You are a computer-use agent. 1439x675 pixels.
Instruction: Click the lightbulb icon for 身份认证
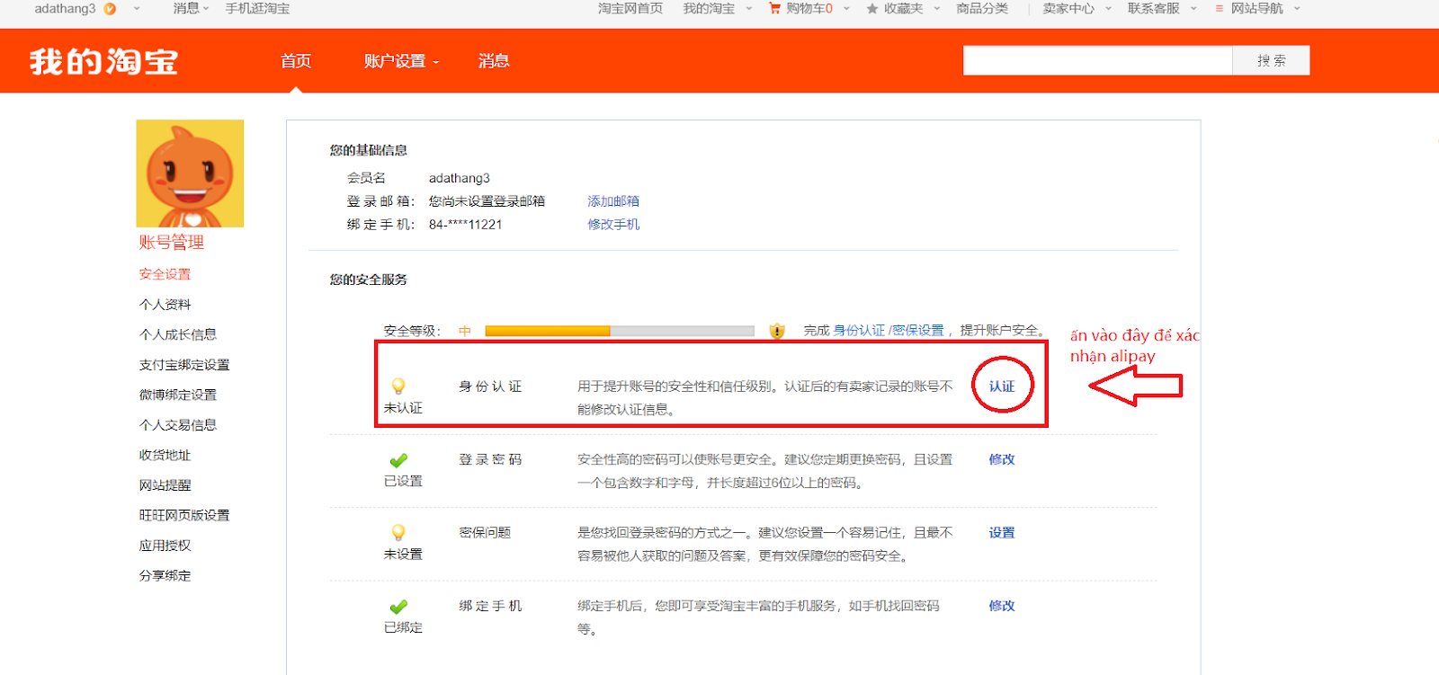[398, 386]
